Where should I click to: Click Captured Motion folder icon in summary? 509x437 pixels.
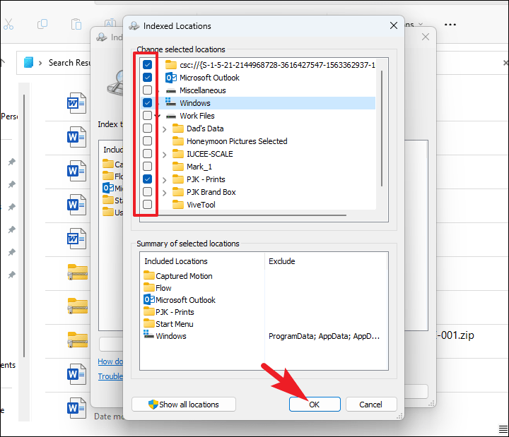tap(149, 275)
